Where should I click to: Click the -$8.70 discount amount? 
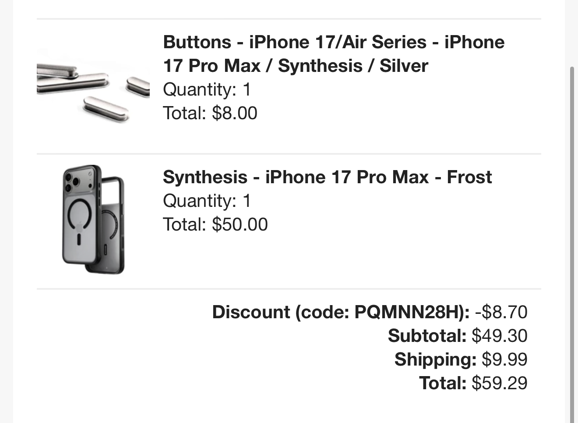[x=501, y=313]
